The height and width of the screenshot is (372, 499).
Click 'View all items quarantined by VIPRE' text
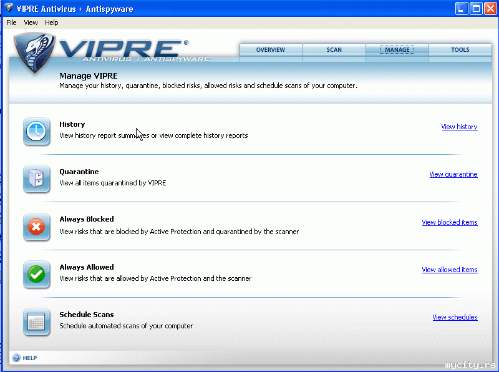pyautogui.click(x=113, y=183)
